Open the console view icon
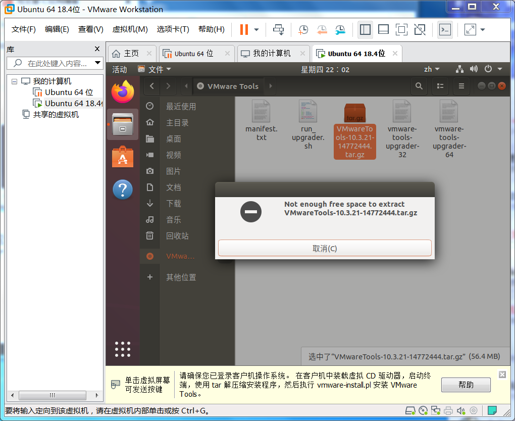515x421 pixels. (445, 30)
